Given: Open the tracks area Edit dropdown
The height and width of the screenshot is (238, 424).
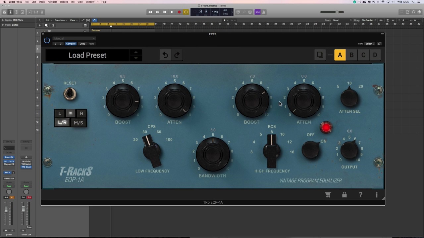Looking at the screenshot, I should (x=48, y=20).
